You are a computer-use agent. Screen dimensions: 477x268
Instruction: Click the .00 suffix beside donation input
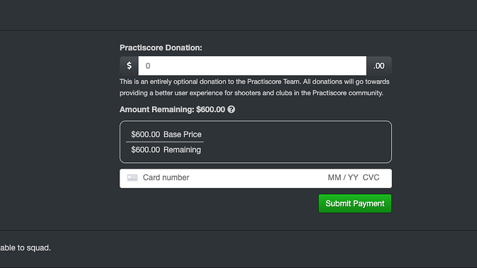click(x=379, y=66)
